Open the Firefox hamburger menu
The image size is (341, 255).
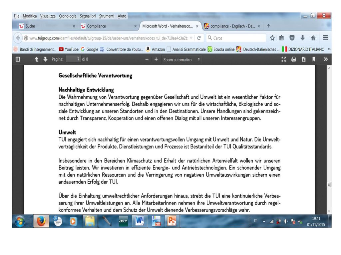(x=325, y=38)
